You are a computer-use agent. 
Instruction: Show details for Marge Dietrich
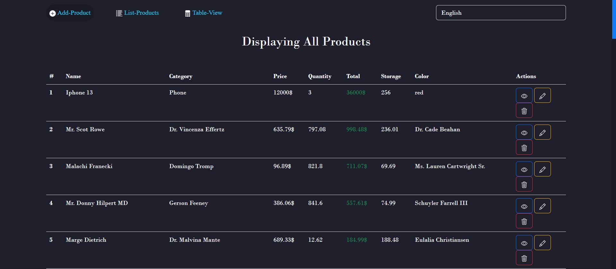click(x=524, y=243)
